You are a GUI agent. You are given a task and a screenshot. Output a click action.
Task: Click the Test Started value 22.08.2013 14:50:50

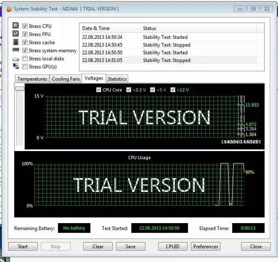coord(159,228)
